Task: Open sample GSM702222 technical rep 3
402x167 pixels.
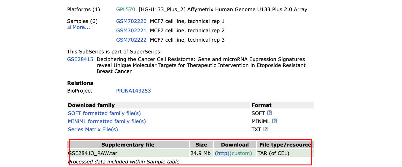Action: (131, 40)
